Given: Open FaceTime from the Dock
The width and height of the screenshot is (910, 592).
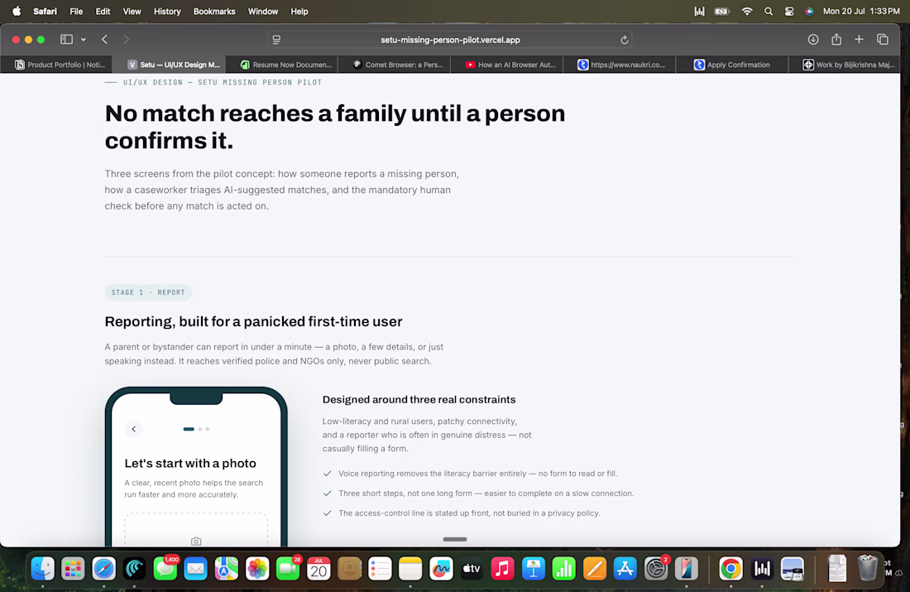Looking at the screenshot, I should point(288,569).
